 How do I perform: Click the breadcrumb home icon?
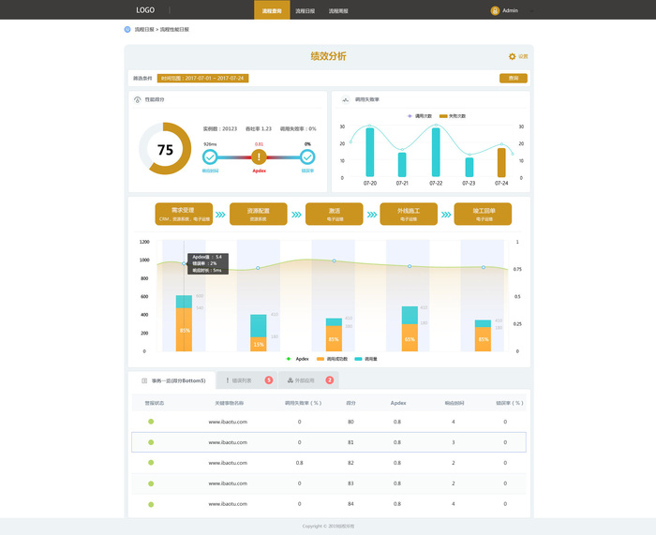pyautogui.click(x=127, y=29)
